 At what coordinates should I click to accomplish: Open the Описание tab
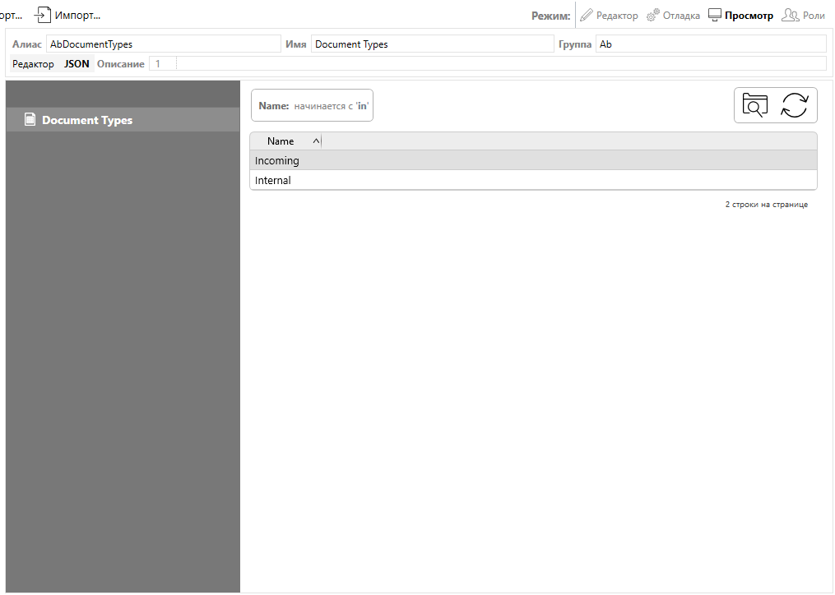(120, 64)
